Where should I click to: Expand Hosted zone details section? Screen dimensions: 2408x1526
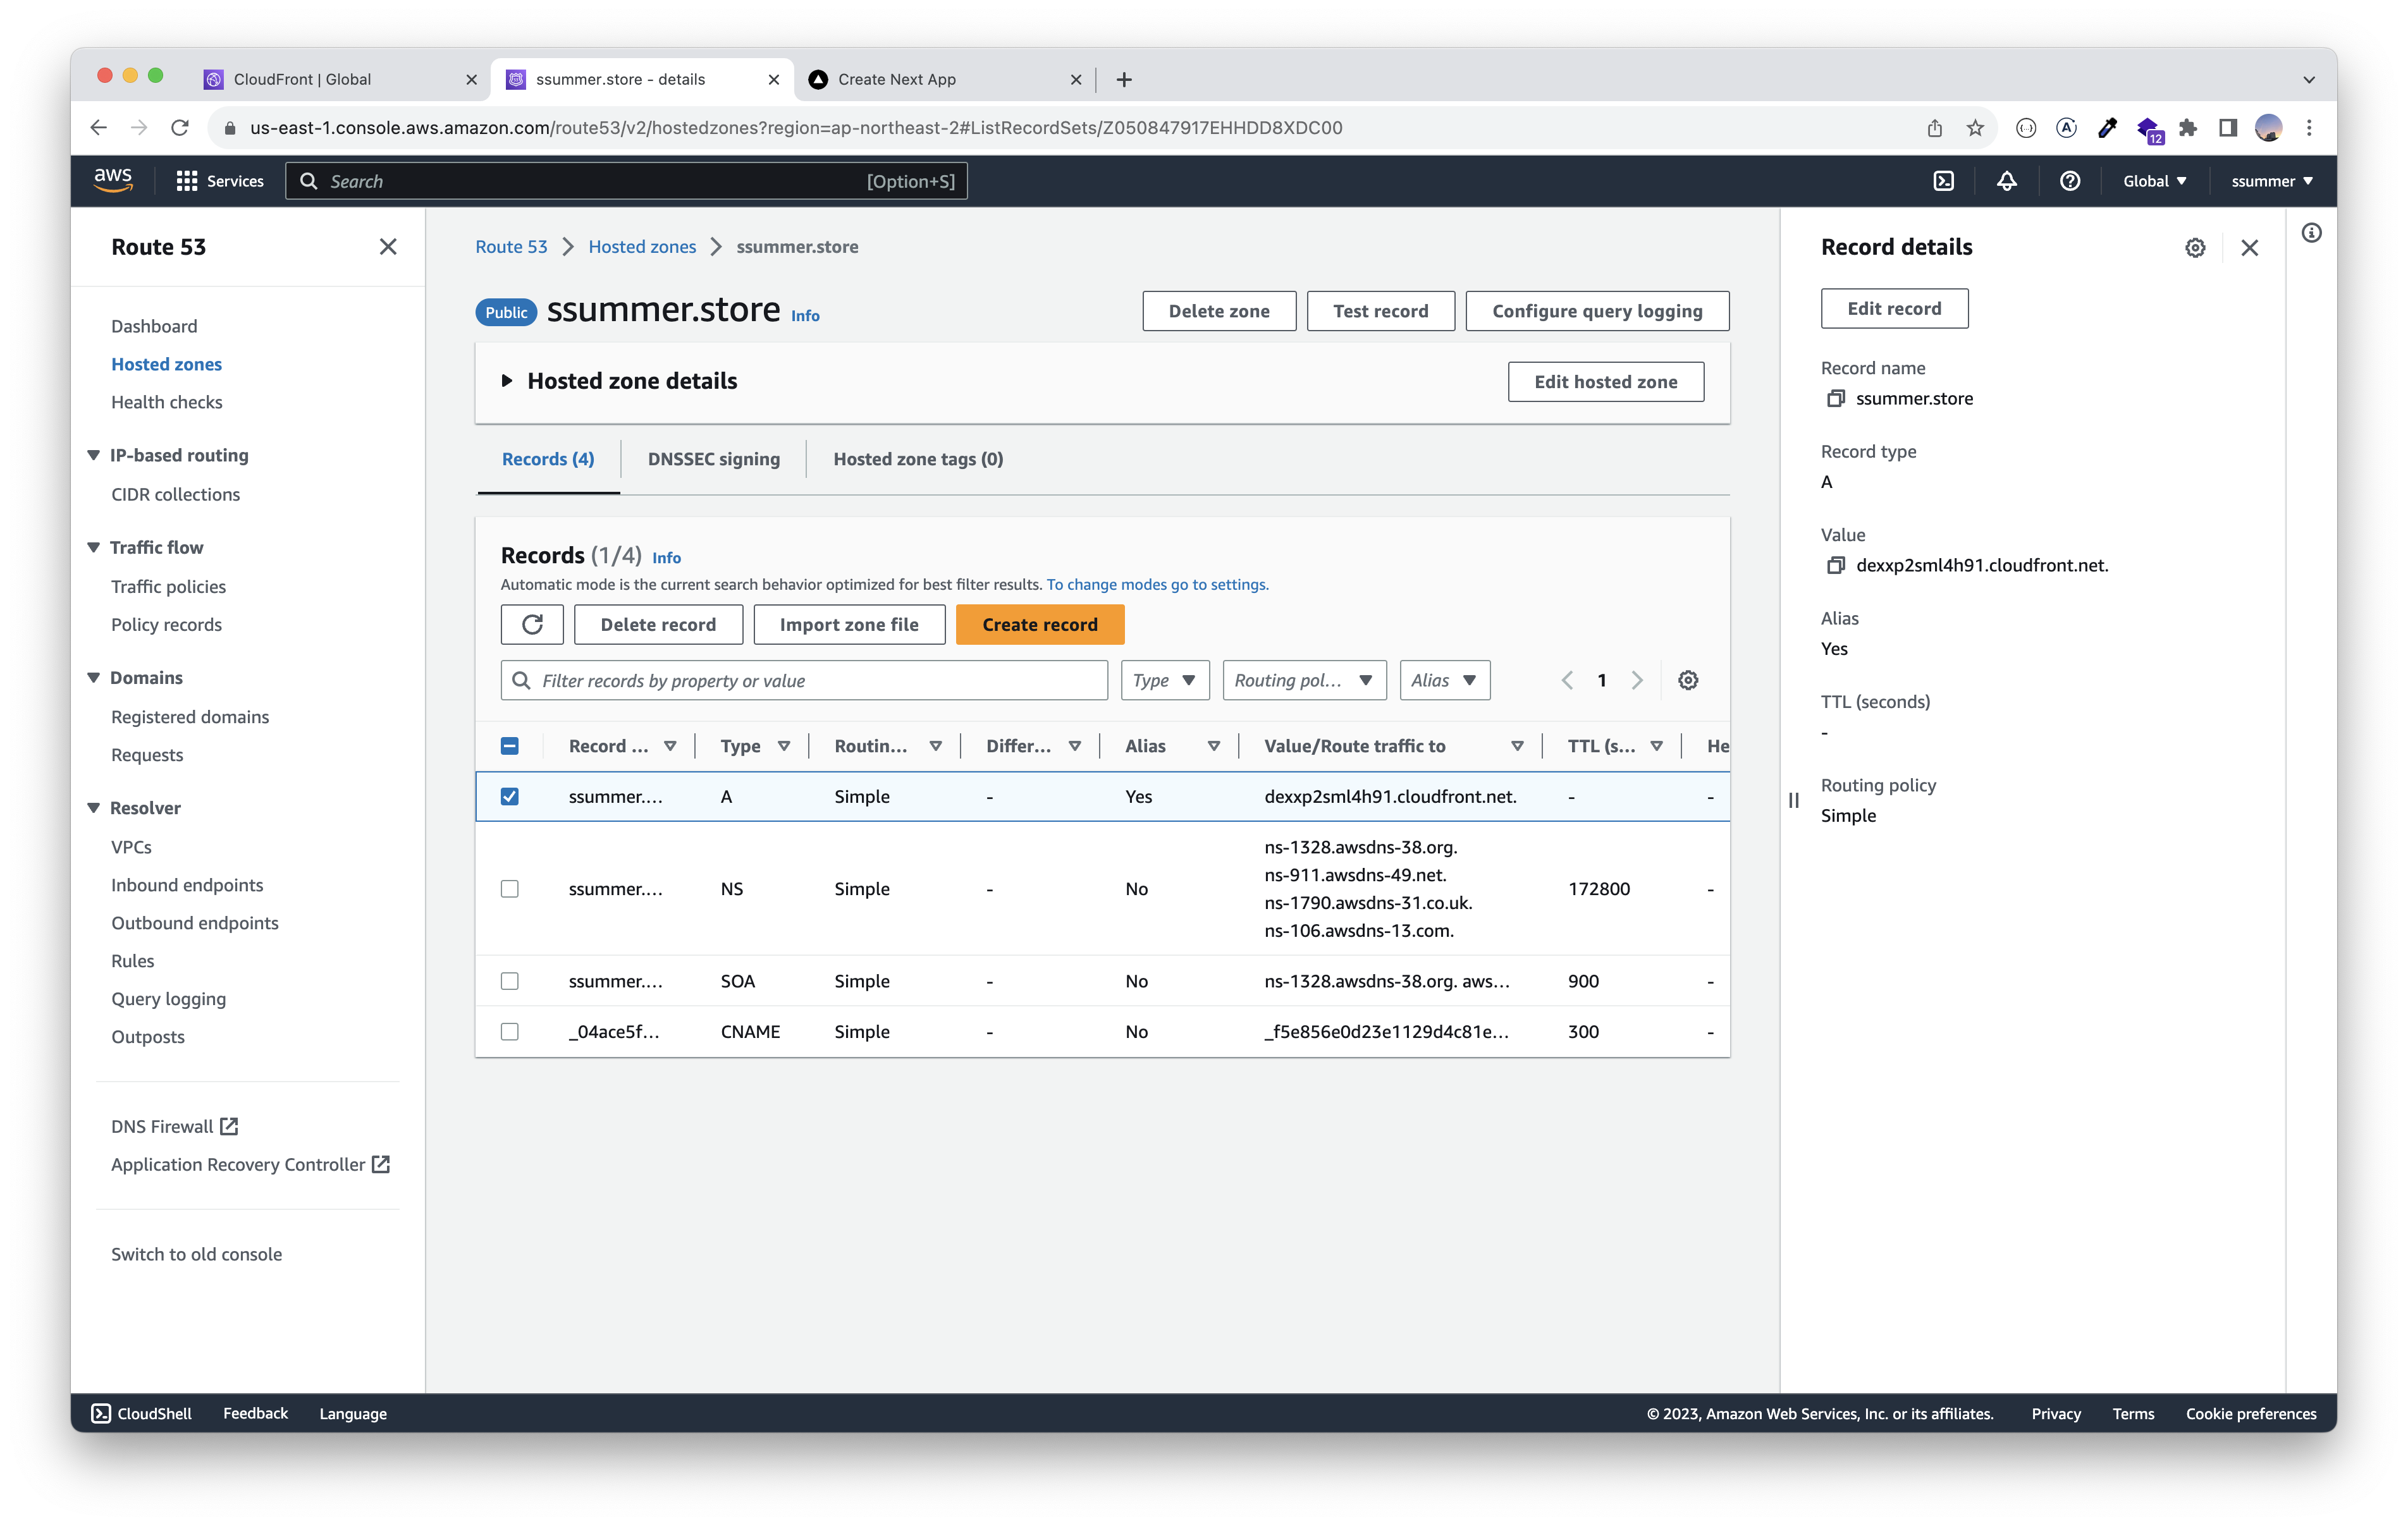click(x=507, y=381)
